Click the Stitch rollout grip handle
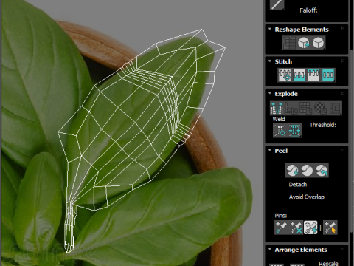This screenshot has height=266, width=354. tap(343, 61)
